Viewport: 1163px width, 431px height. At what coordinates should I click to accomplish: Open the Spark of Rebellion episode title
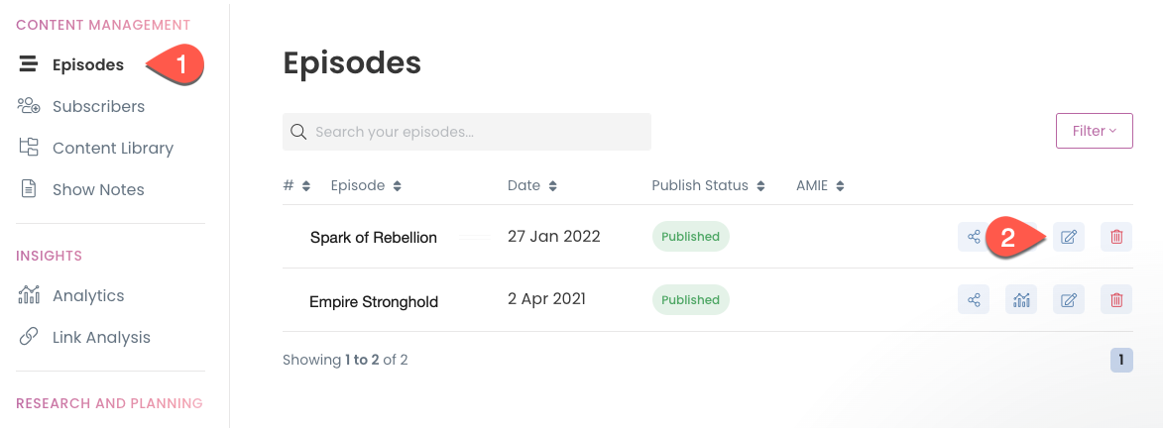[373, 238]
